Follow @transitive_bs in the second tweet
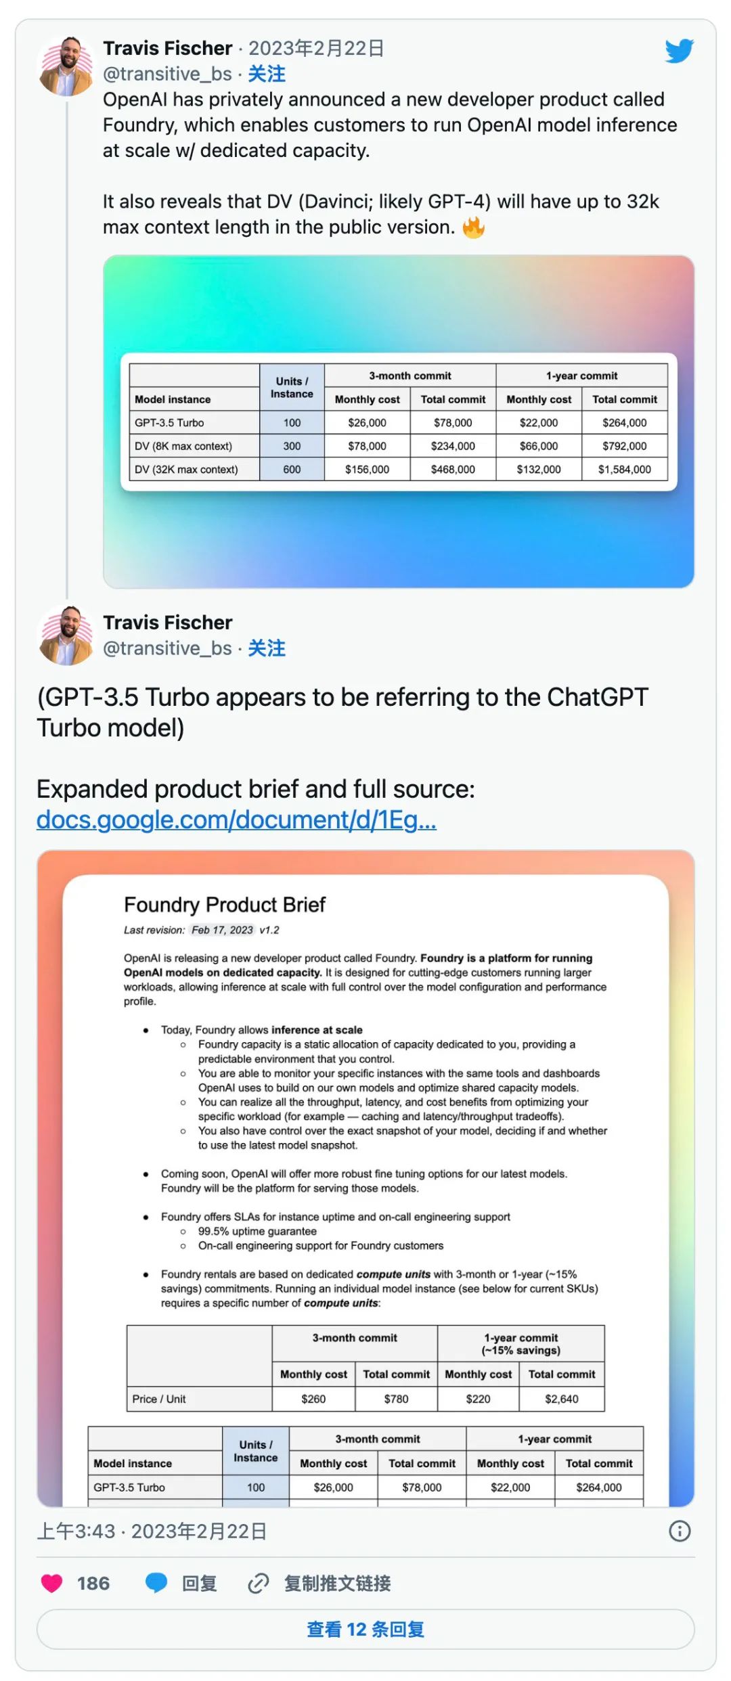Viewport: 731px width, 1681px height. 267,648
